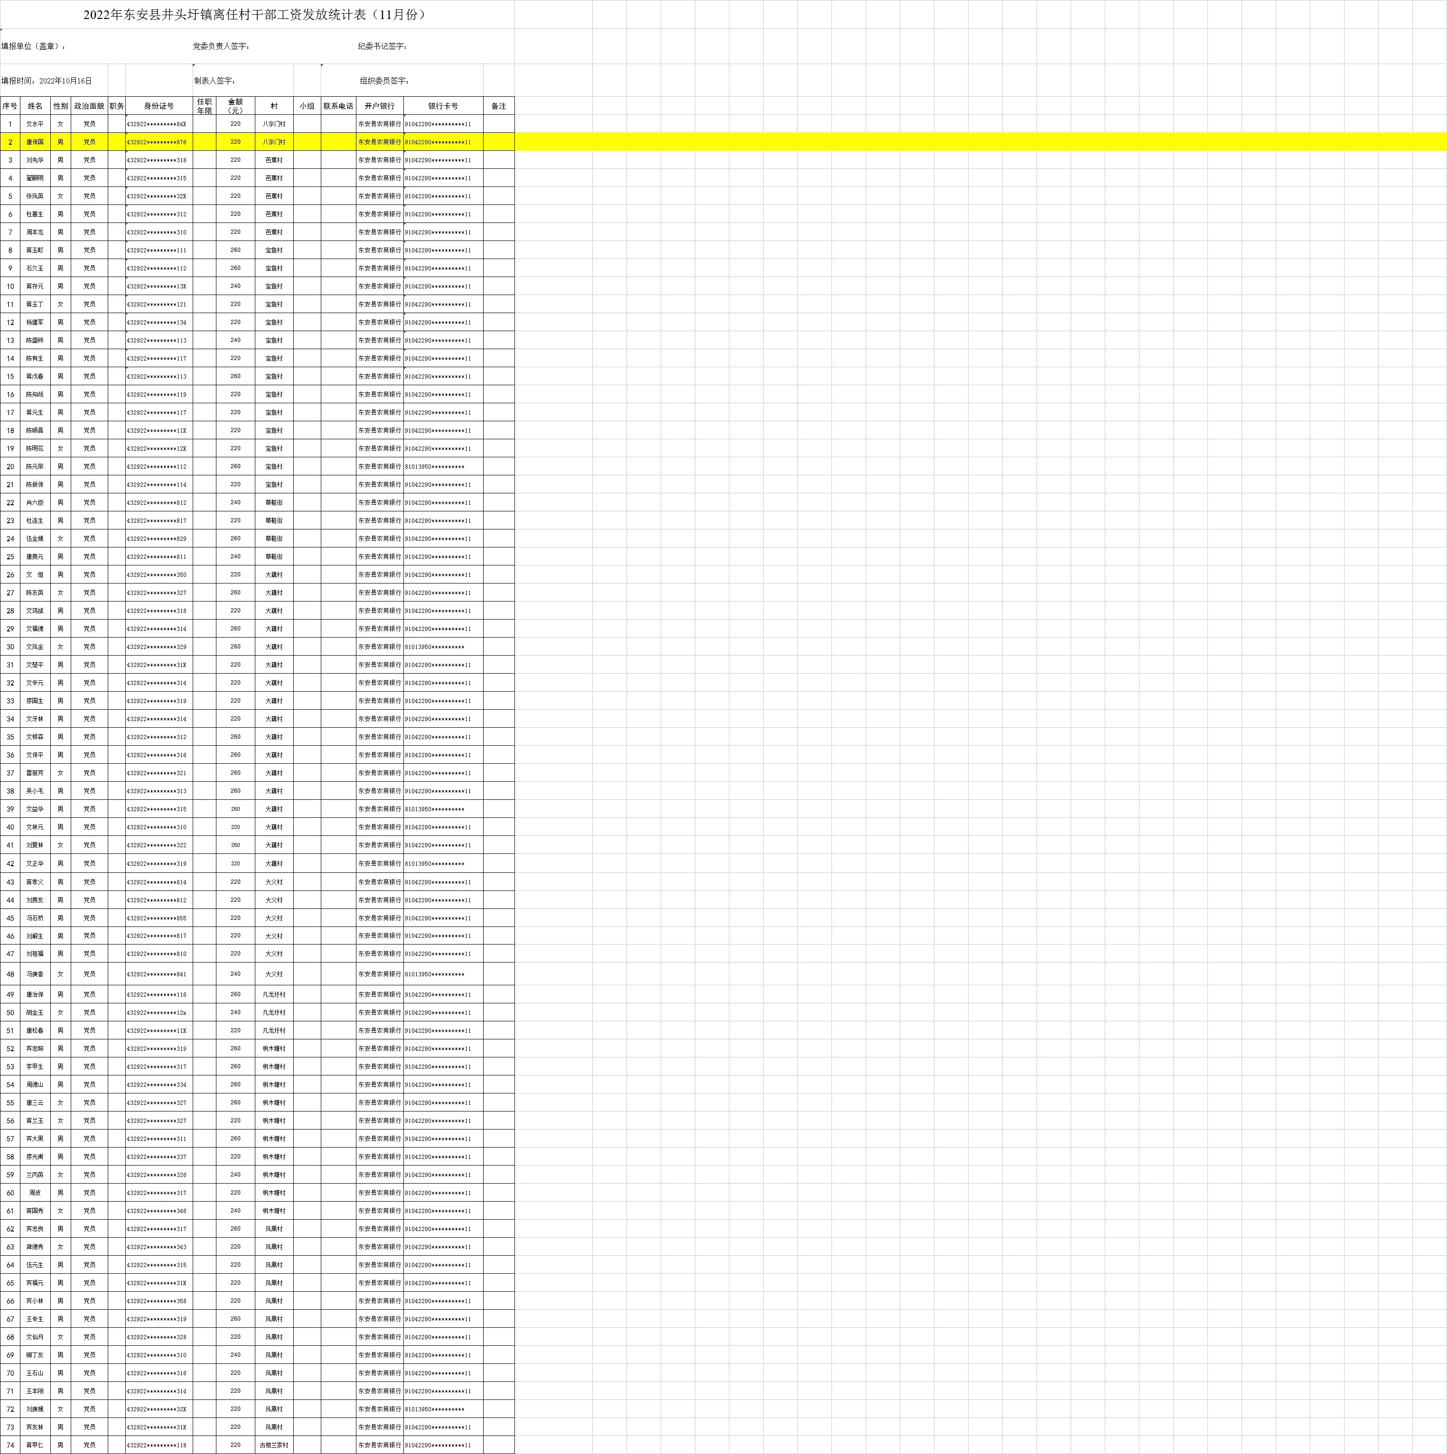The height and width of the screenshot is (1454, 1447).
Task: Select name cell 刘庚娥 in row 72
Action: (35, 1409)
